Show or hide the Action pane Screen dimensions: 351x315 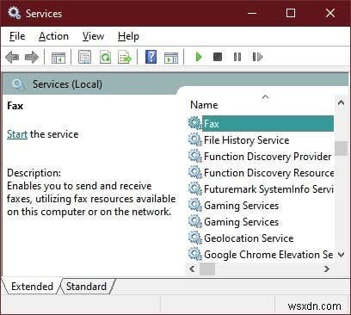tap(171, 57)
